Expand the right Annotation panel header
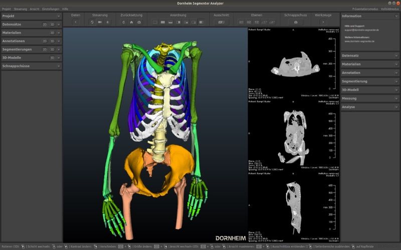 pos(370,72)
